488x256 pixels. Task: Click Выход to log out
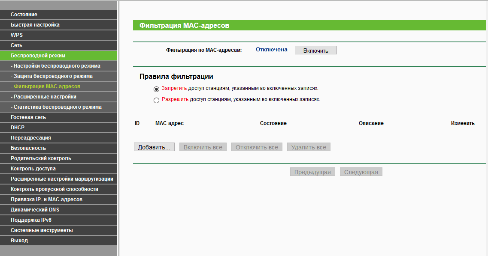coord(58,241)
